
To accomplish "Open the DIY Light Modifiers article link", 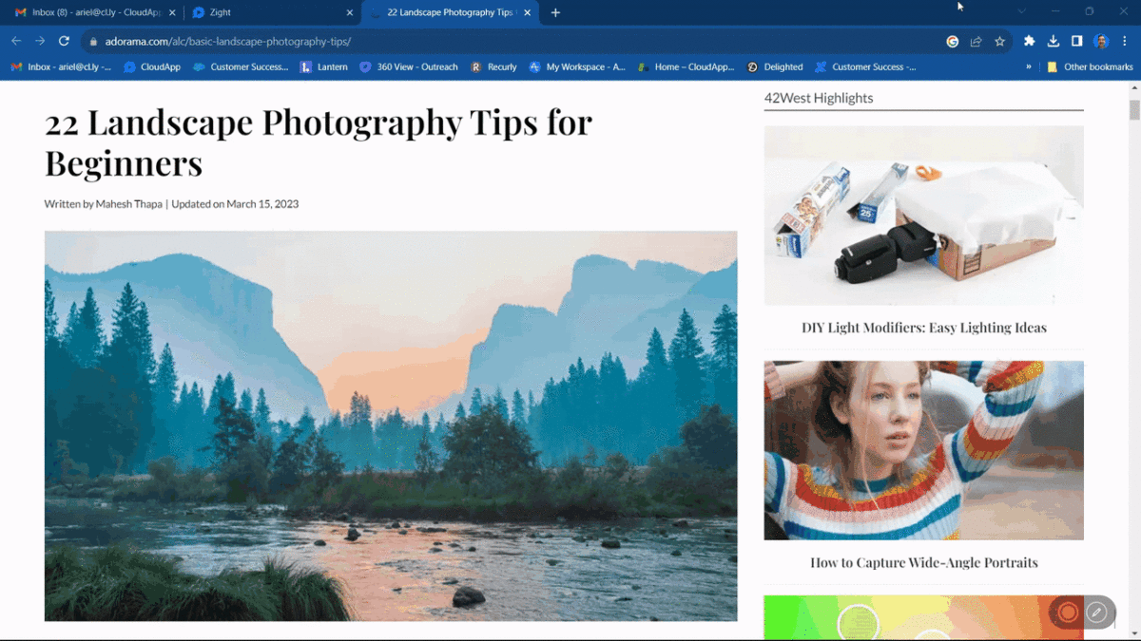I will coord(923,328).
